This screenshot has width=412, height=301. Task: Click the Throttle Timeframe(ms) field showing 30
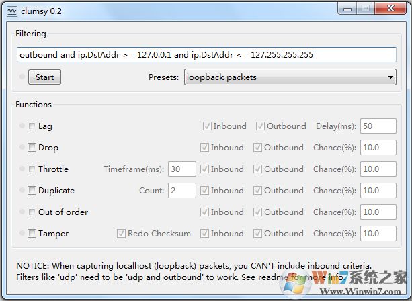[x=182, y=169]
